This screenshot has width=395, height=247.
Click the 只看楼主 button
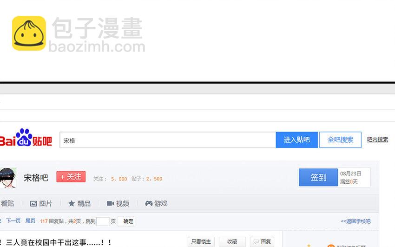(x=201, y=242)
